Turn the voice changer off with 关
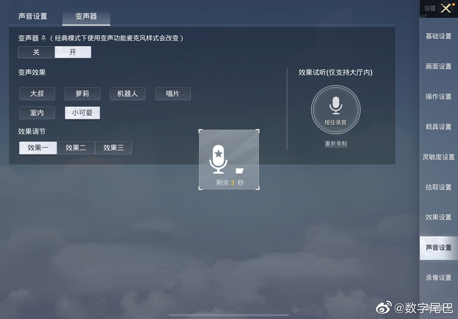The height and width of the screenshot is (319, 458). click(36, 52)
